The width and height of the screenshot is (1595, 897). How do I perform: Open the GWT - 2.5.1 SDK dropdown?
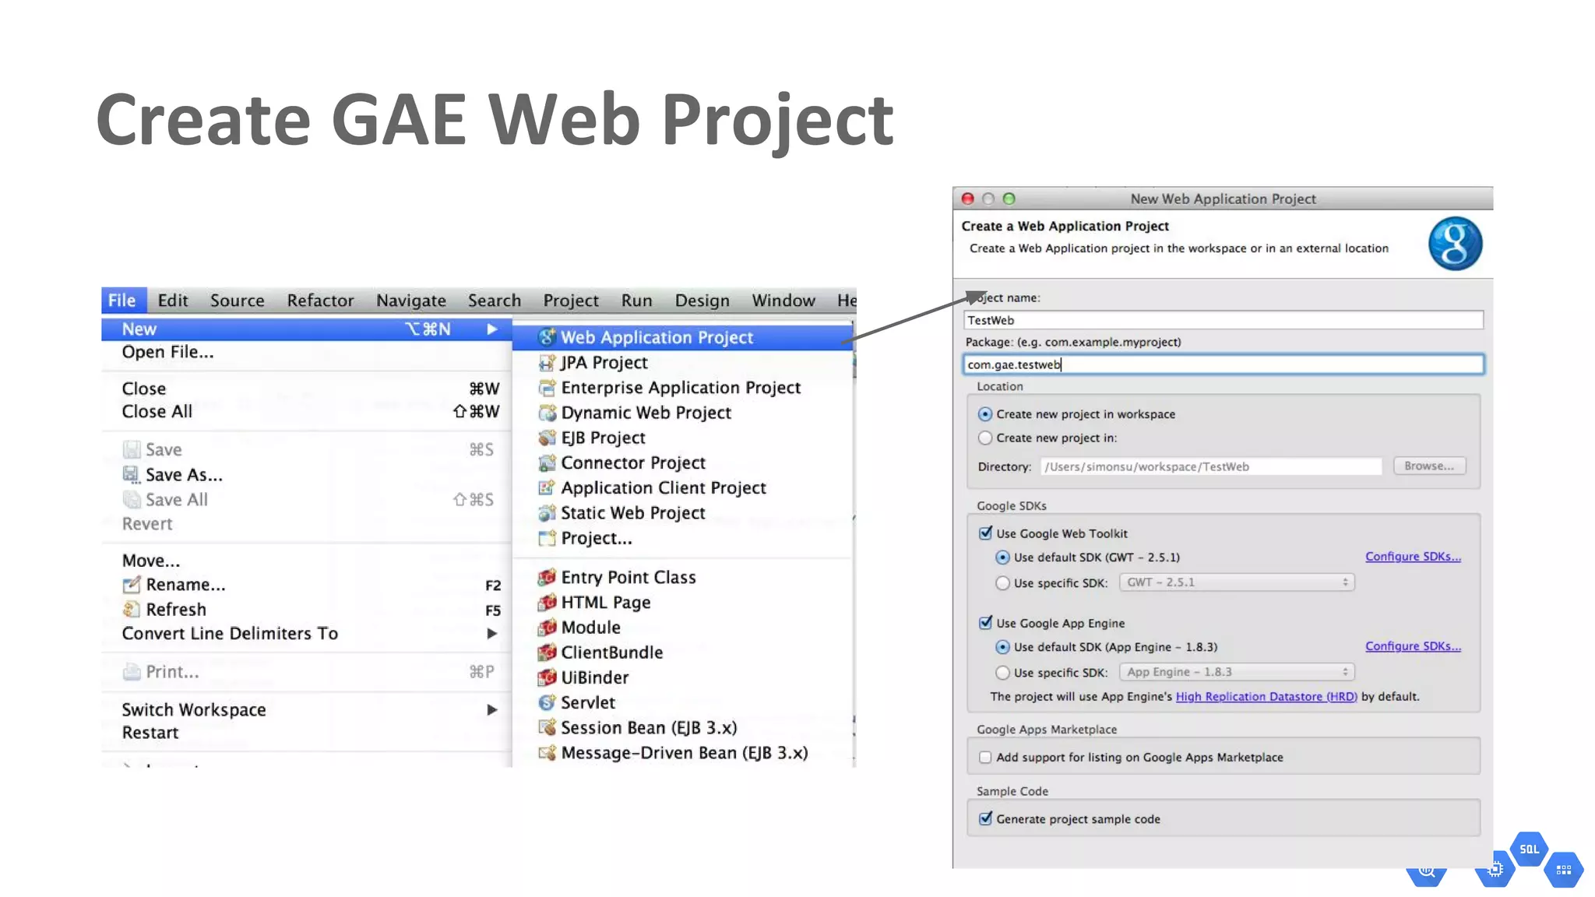(x=1237, y=582)
